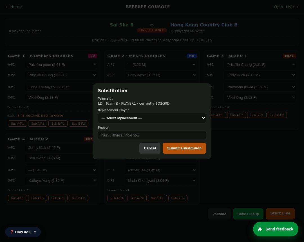Click the LD badge on Game 1

point(93,56)
